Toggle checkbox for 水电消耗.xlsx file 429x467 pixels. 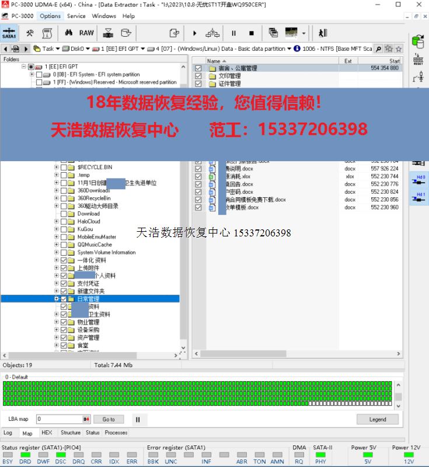point(198,176)
